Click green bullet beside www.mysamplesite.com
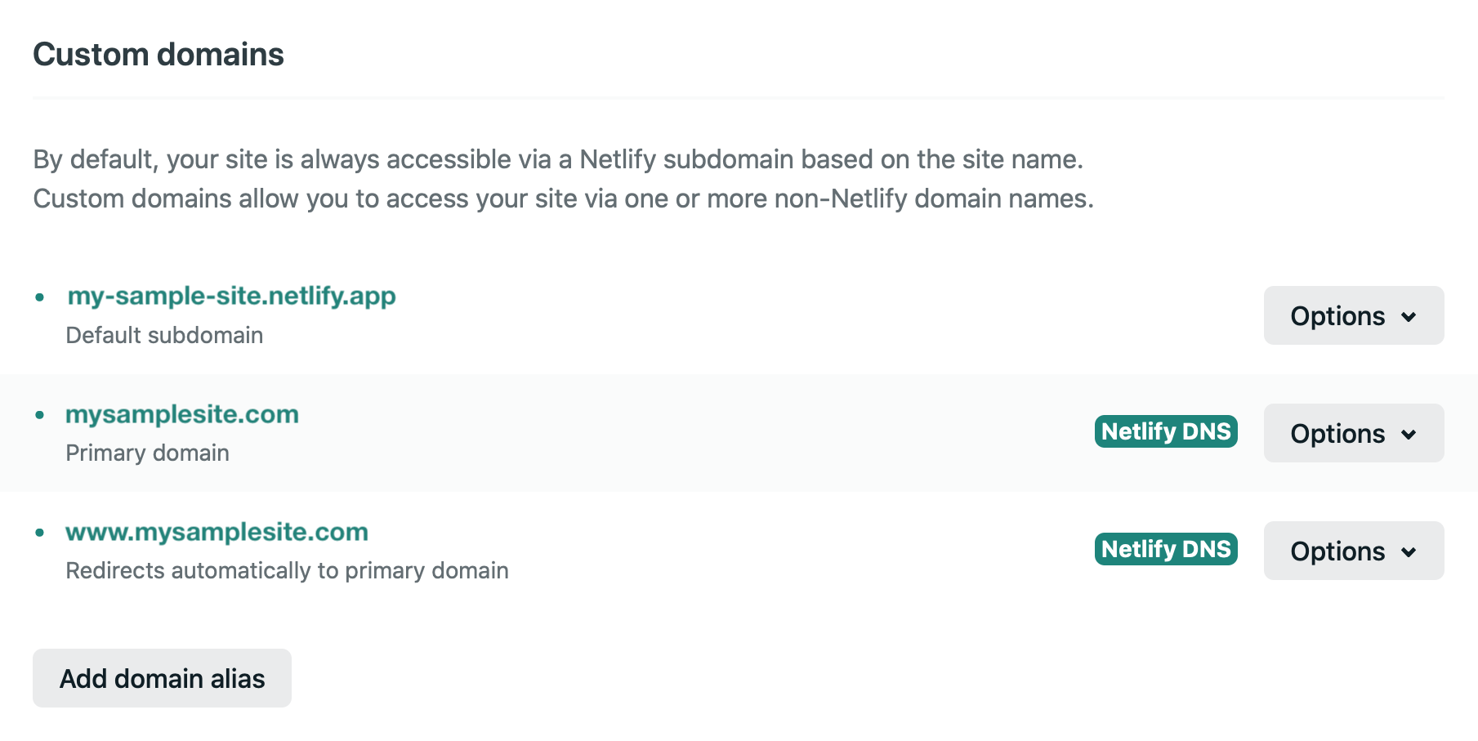1478x741 pixels. (39, 533)
